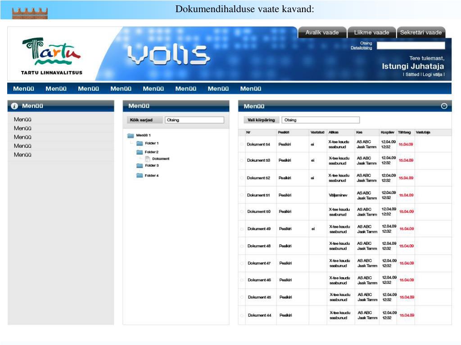Sort by the Vastatud column header

coord(317,133)
